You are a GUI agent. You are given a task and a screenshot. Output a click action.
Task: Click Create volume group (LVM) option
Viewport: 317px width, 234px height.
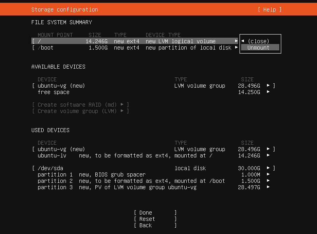tap(80, 111)
